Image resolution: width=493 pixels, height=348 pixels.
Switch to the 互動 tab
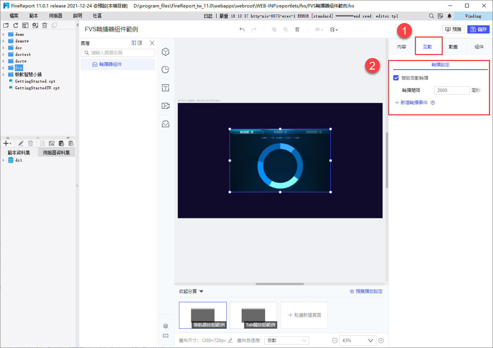click(428, 47)
